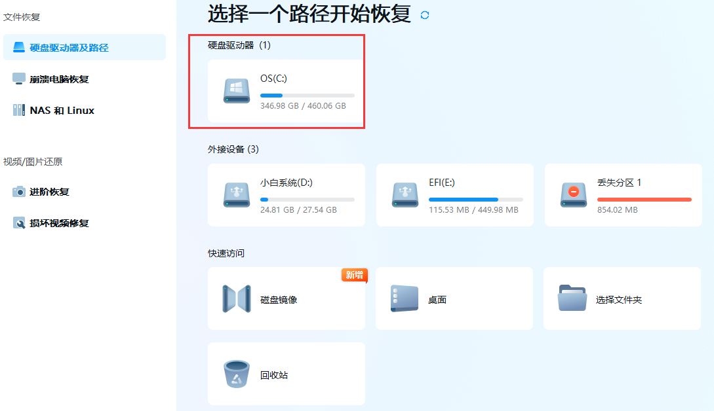Viewport: 714px width, 411px height.
Task: Open the 桌面 quick access label
Action: coord(437,300)
